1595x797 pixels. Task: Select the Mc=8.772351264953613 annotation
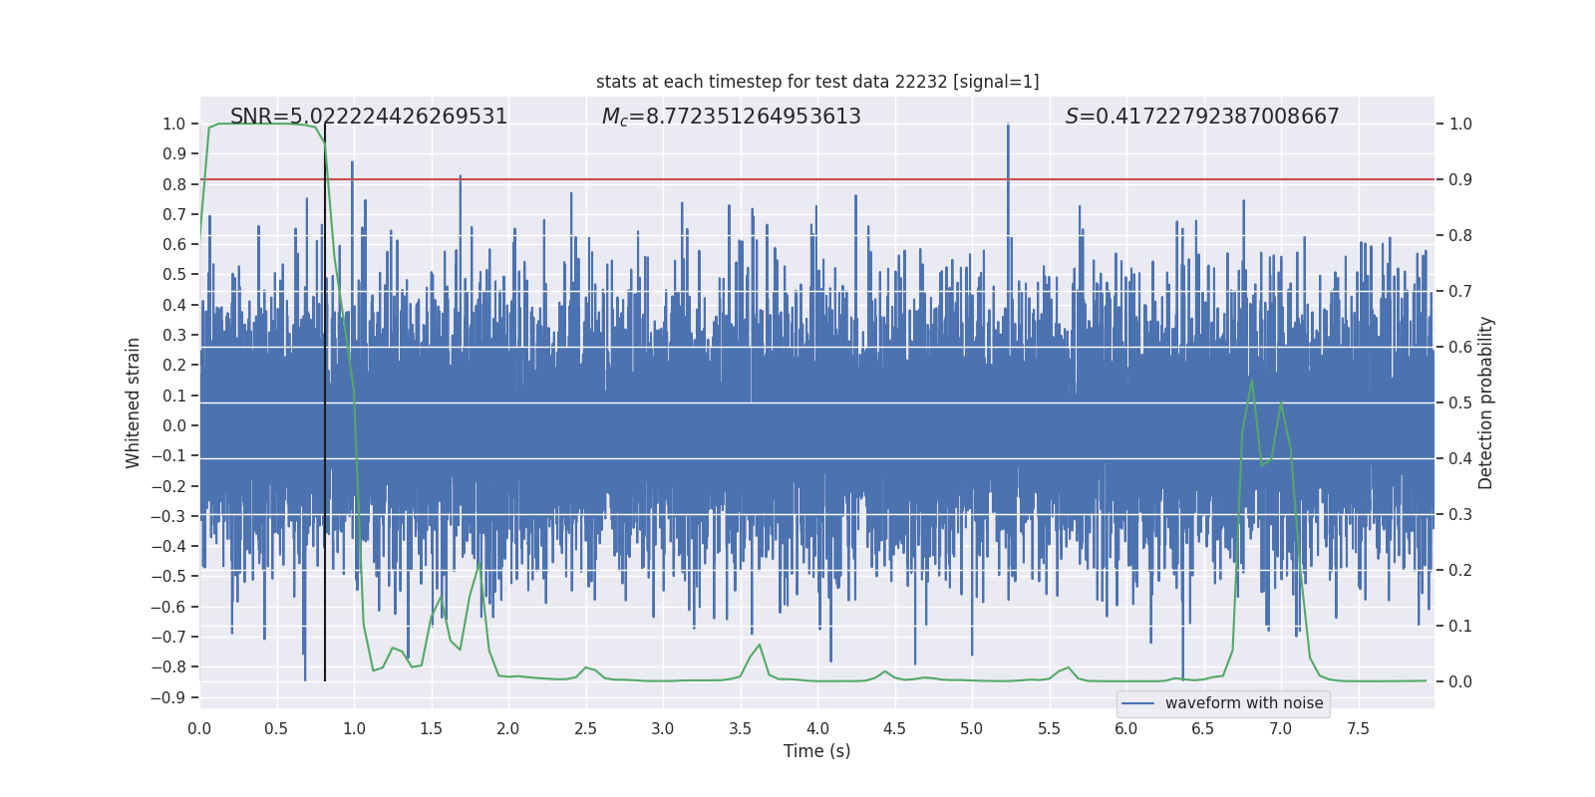731,117
